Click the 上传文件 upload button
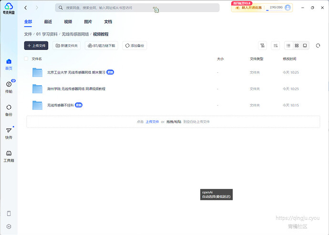The image size is (329, 235). 36,46
